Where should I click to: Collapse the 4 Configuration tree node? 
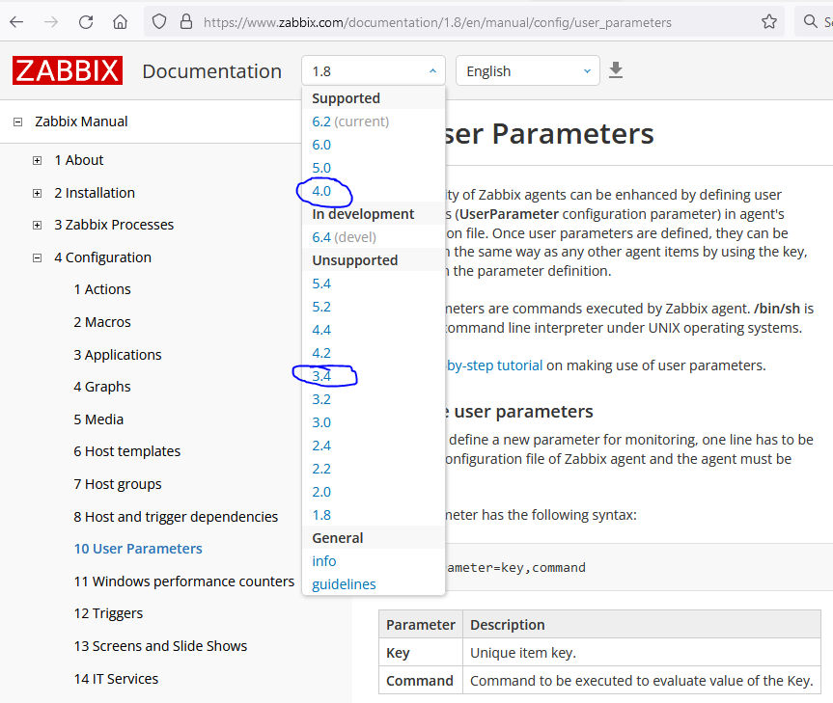click(37, 257)
